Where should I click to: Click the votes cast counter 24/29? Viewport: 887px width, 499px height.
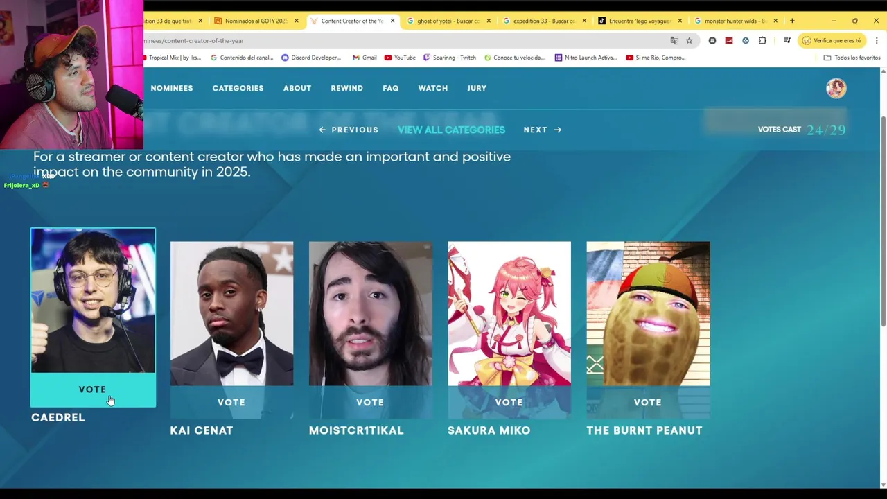[x=802, y=130]
